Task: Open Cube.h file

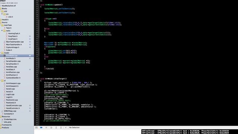Action: pyautogui.click(x=9, y=50)
